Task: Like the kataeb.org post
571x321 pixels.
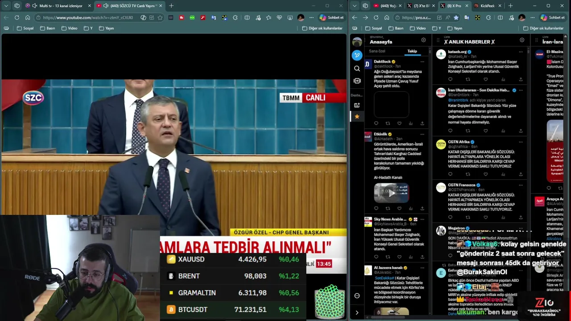Action: pyautogui.click(x=485, y=79)
